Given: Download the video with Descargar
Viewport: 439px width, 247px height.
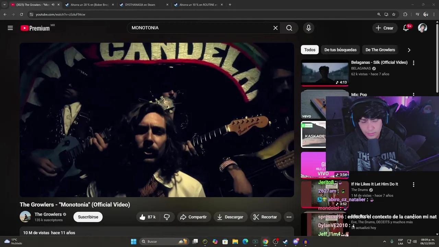Looking at the screenshot, I should click(x=230, y=217).
